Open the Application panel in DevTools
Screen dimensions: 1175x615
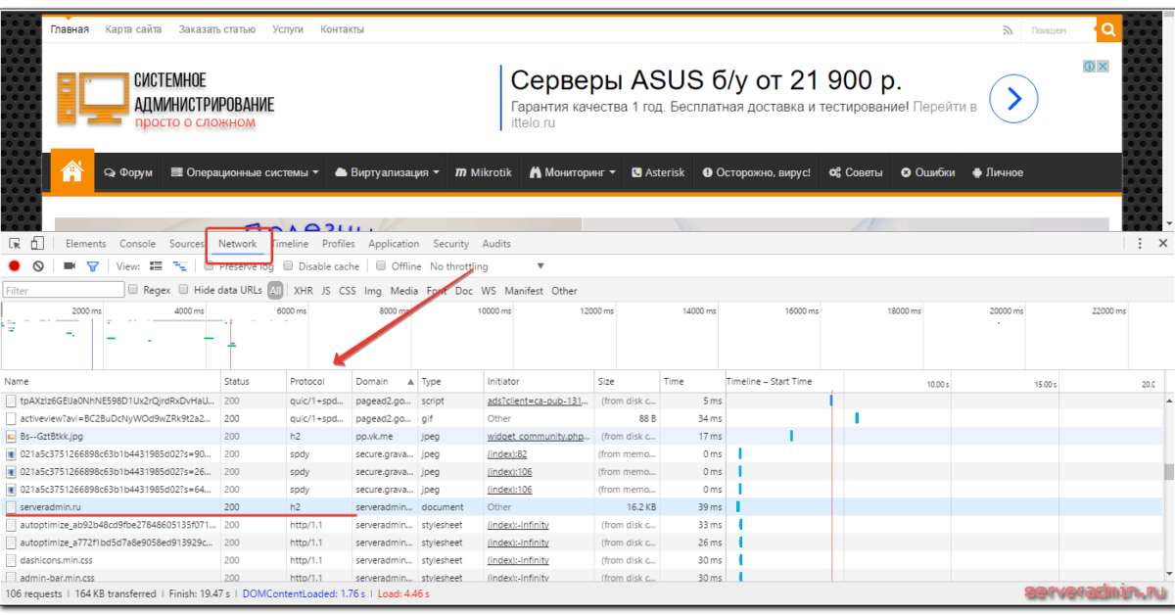pos(394,243)
